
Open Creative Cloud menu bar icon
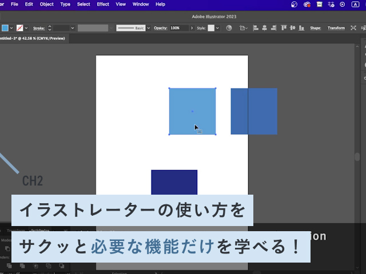tap(307, 5)
